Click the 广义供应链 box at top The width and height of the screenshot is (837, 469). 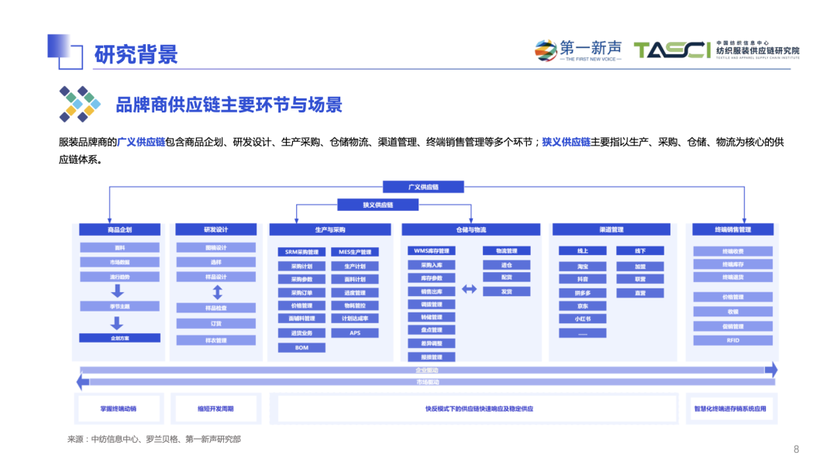pyautogui.click(x=423, y=187)
